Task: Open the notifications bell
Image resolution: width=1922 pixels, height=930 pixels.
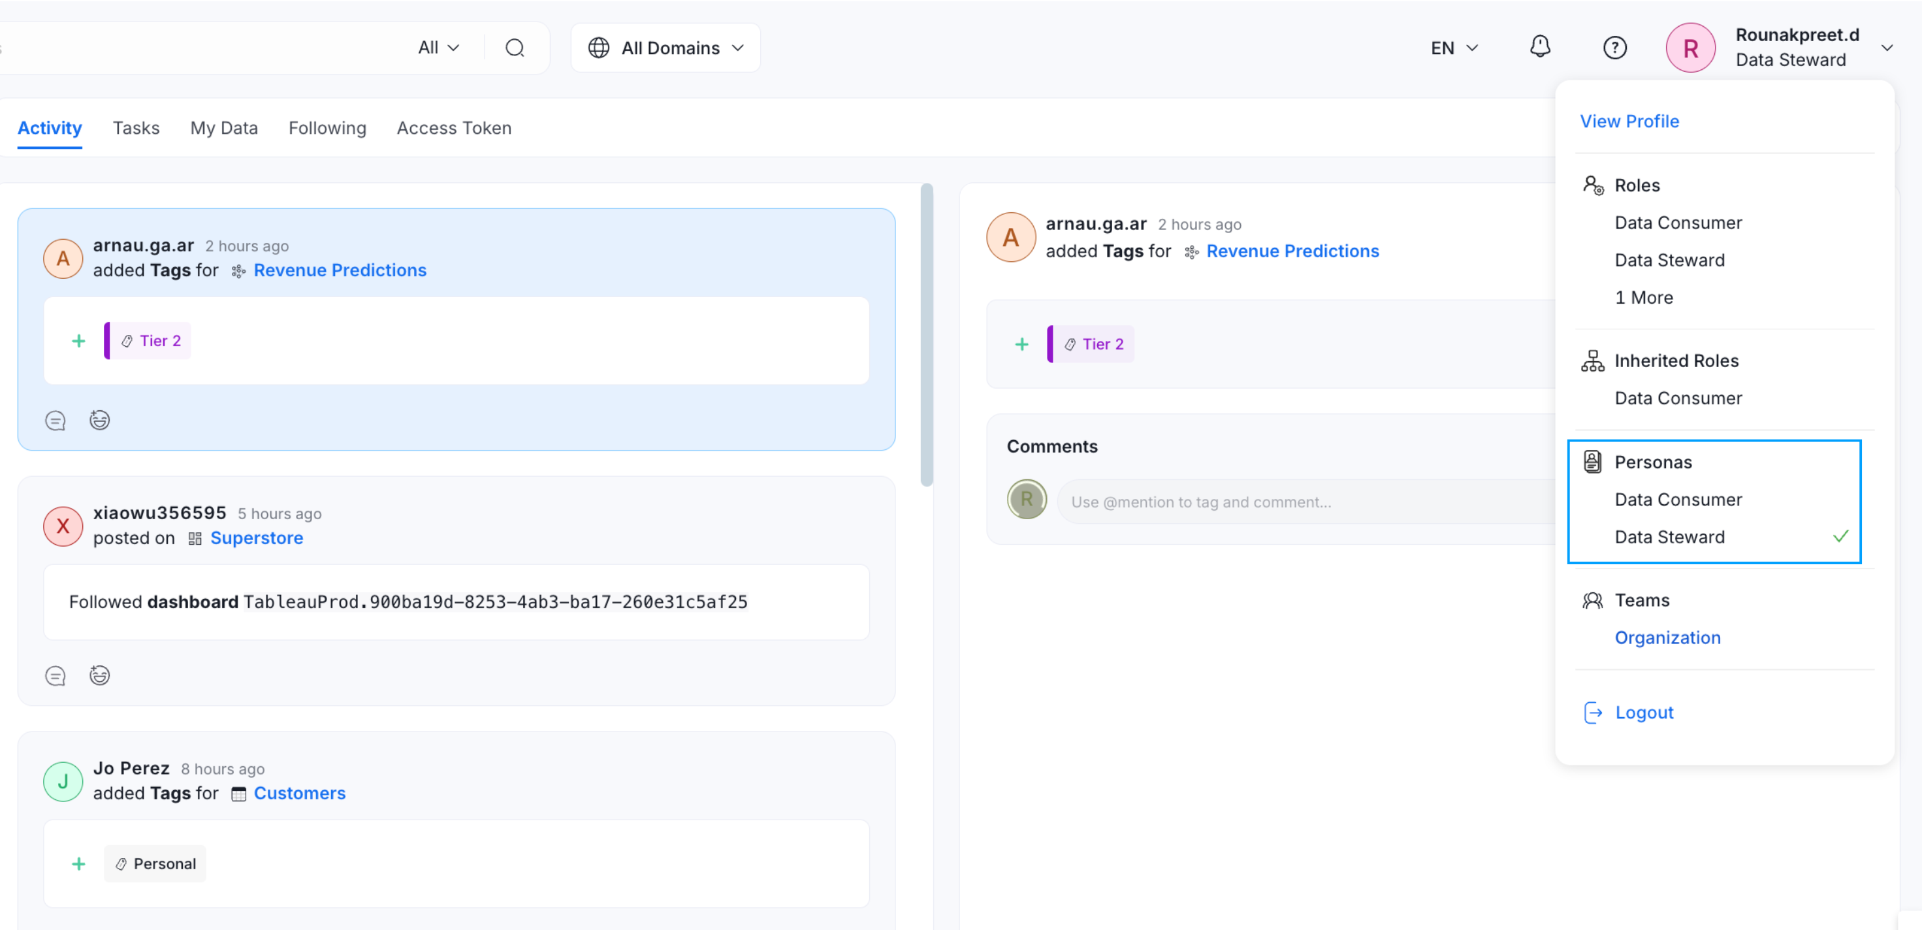Action: 1539,47
